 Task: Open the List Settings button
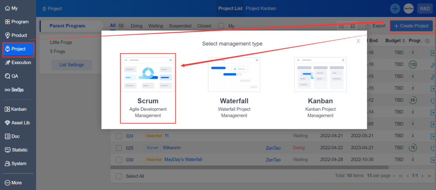coord(72,65)
